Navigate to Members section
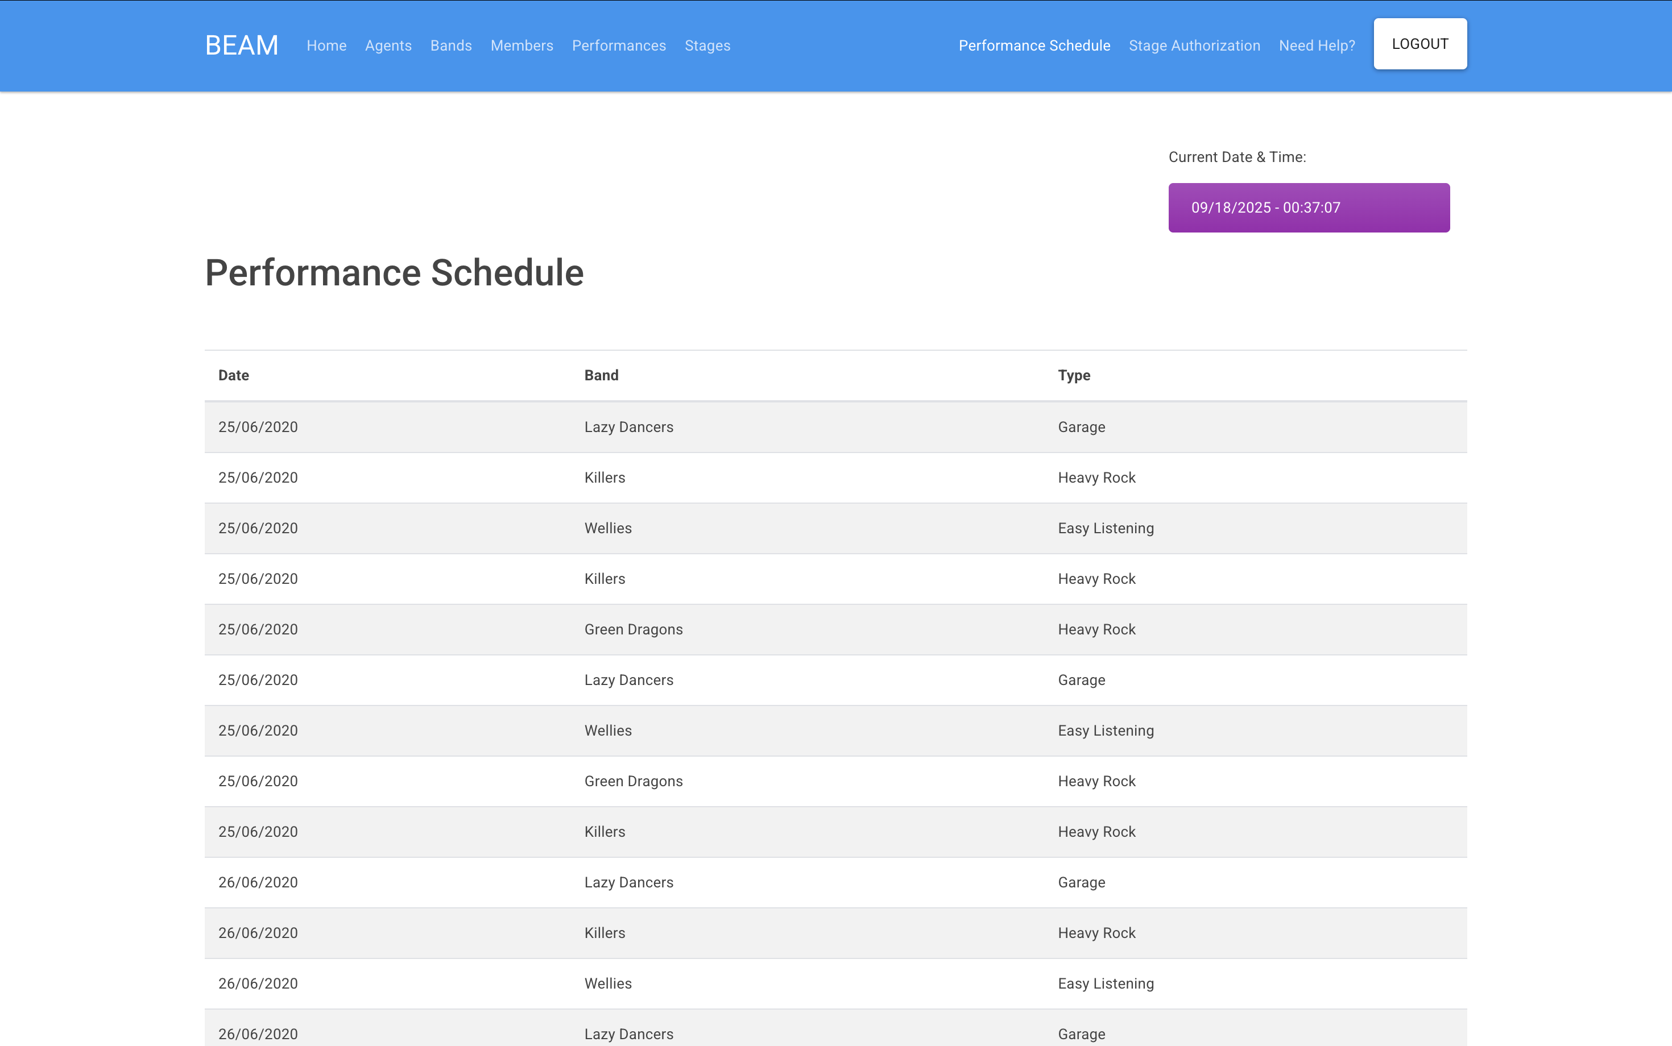 [521, 45]
